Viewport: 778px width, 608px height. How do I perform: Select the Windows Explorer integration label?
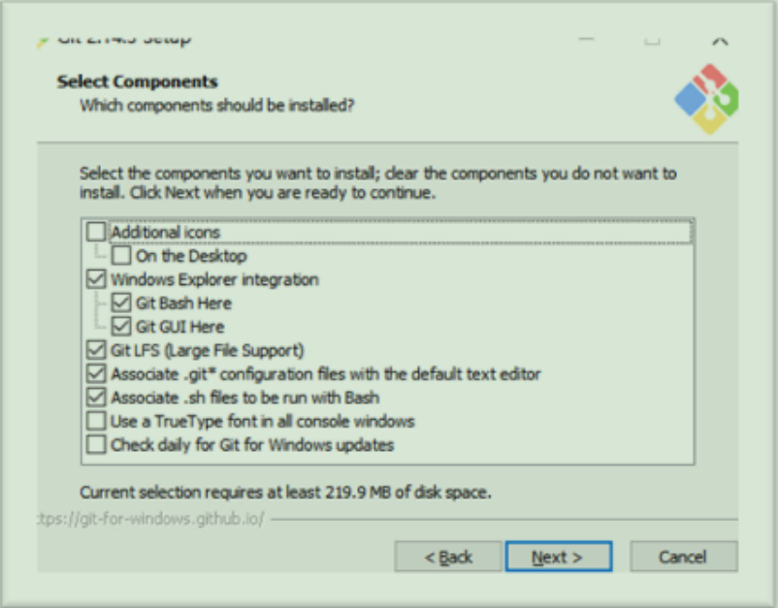[214, 279]
